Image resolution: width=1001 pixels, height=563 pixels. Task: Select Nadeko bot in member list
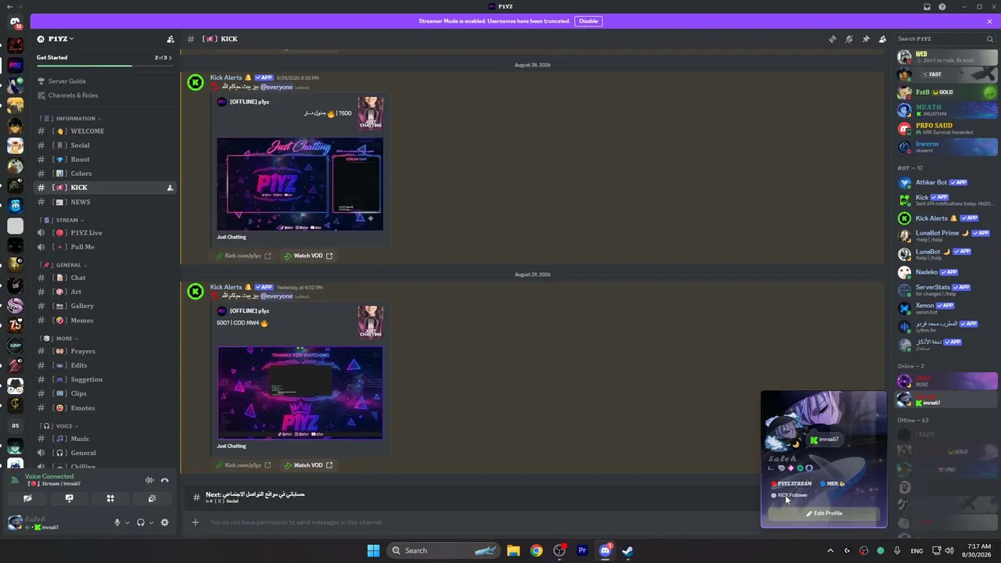[x=947, y=272]
